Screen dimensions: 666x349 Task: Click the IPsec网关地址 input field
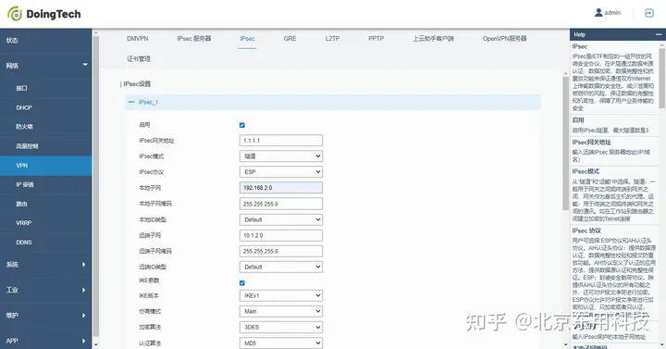281,141
